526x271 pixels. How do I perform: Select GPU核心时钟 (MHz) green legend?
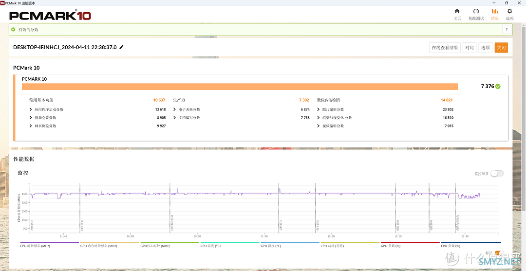(x=170, y=244)
